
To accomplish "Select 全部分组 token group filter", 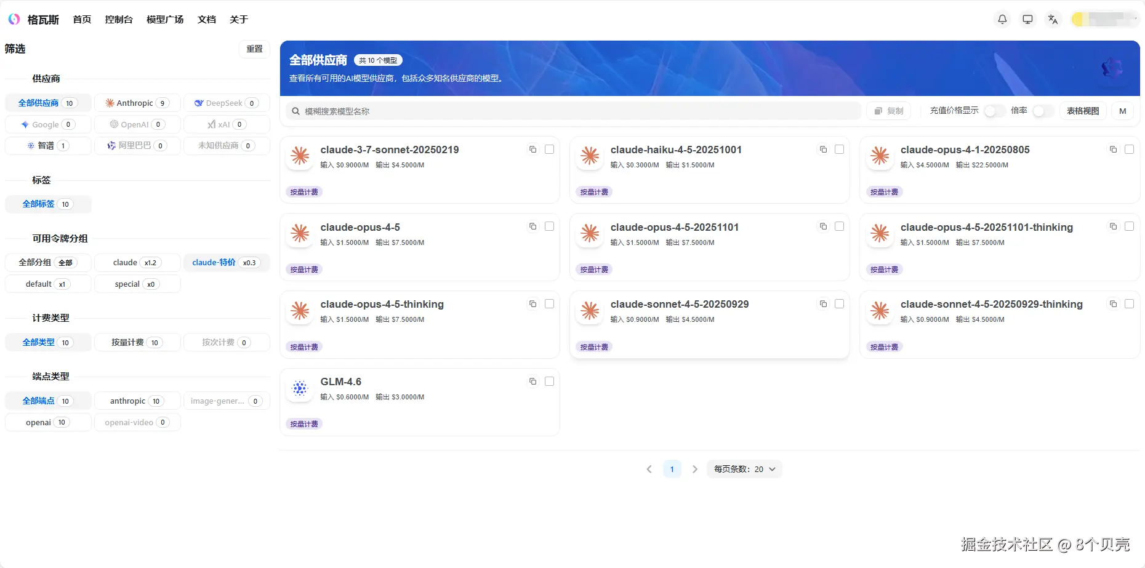I will 48,262.
